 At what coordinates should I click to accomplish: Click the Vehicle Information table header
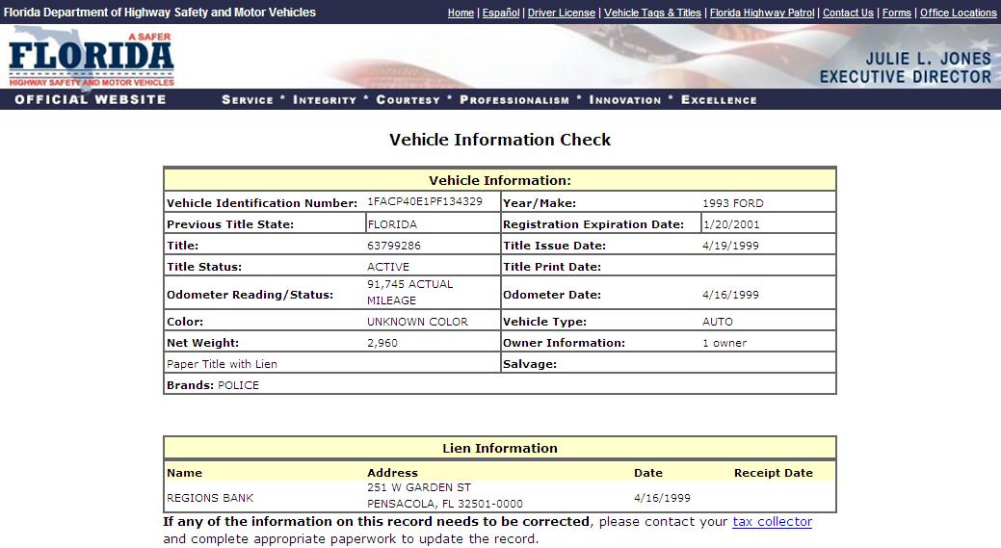[499, 180]
